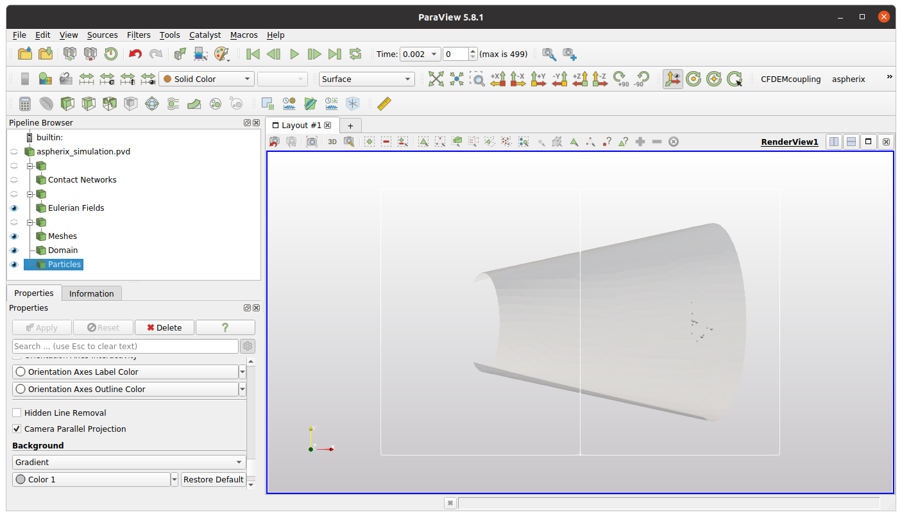The height and width of the screenshot is (517, 902).
Task: Click Rescale to Data Range icon
Action: coord(87,79)
